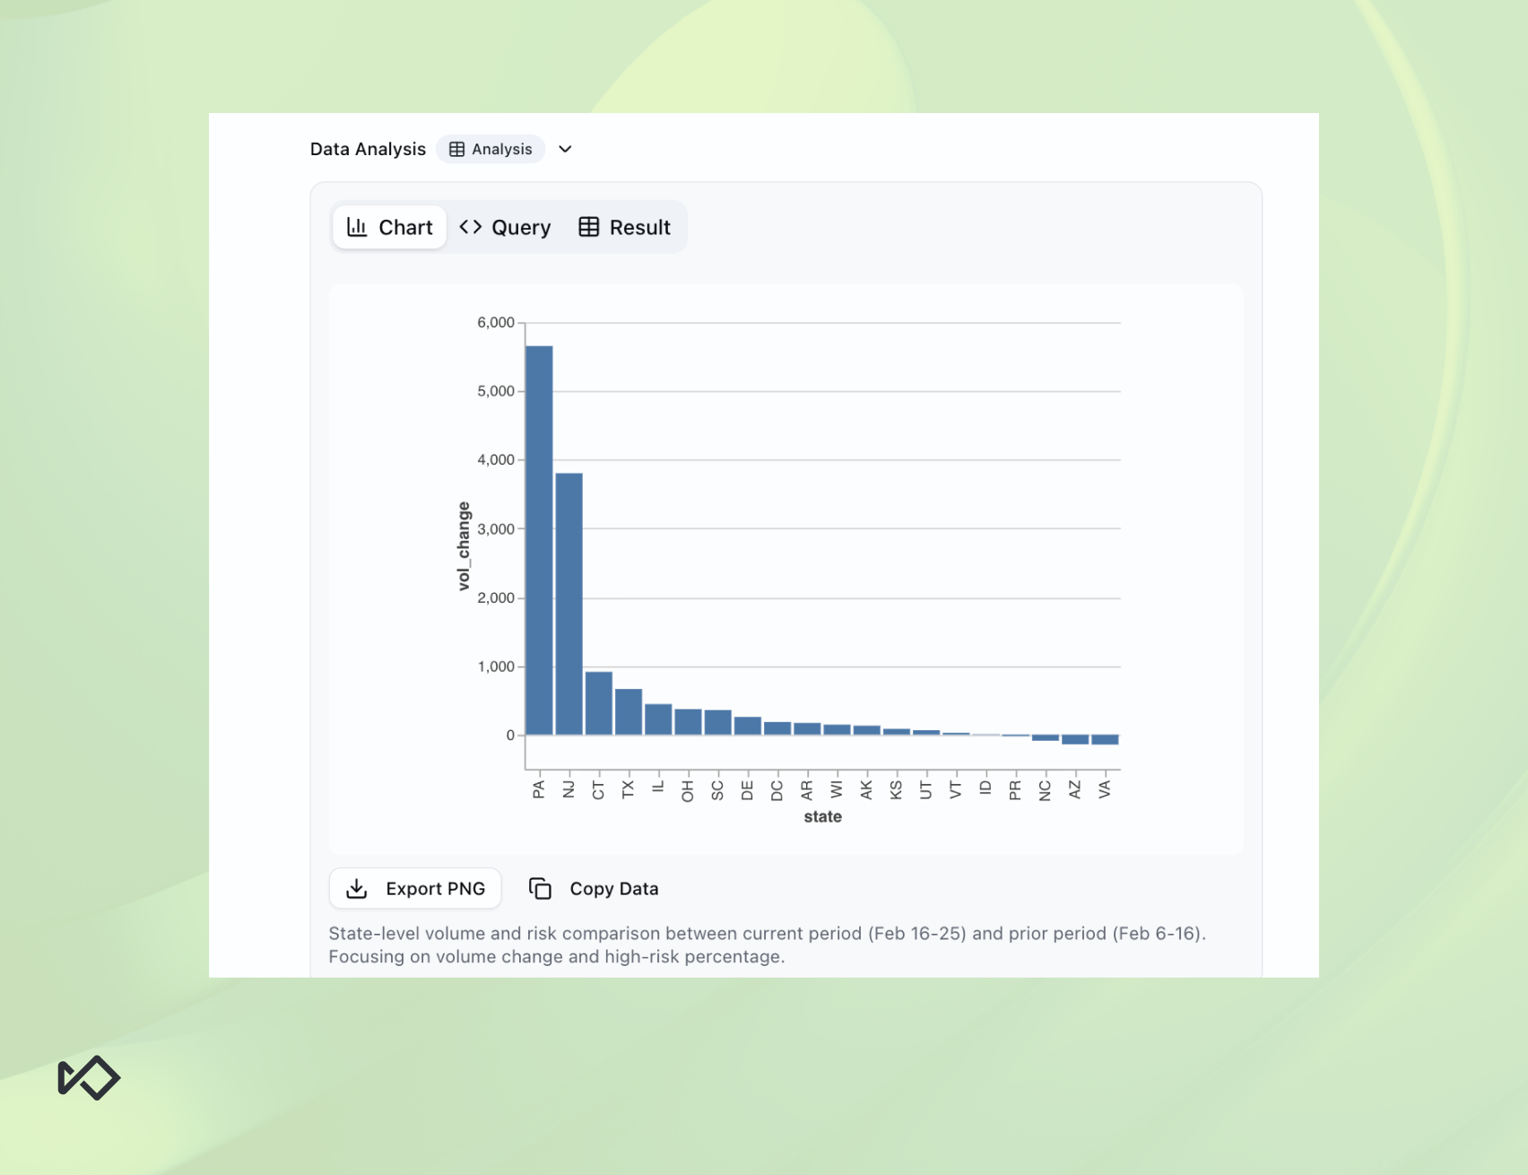
Task: Click the Export PNG button
Action: [x=415, y=889]
